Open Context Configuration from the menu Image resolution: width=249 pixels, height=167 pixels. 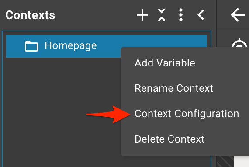pos(187,114)
